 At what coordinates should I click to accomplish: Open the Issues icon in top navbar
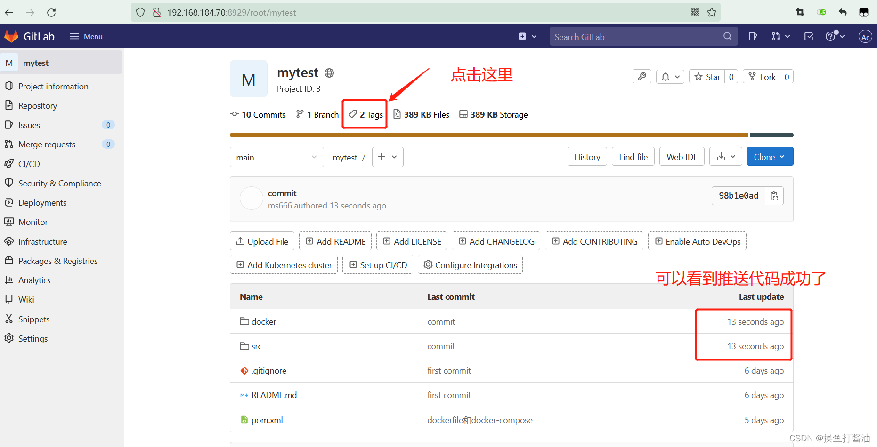tap(753, 36)
